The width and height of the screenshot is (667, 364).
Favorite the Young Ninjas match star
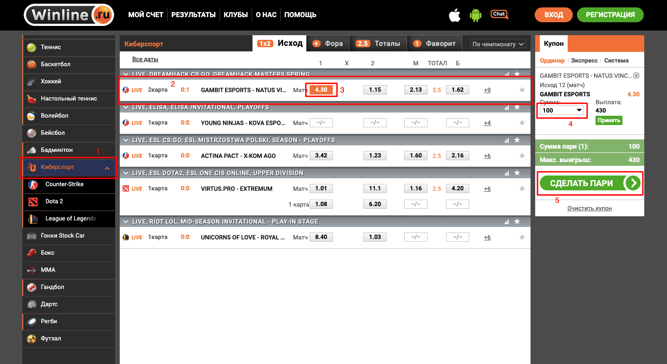522,123
